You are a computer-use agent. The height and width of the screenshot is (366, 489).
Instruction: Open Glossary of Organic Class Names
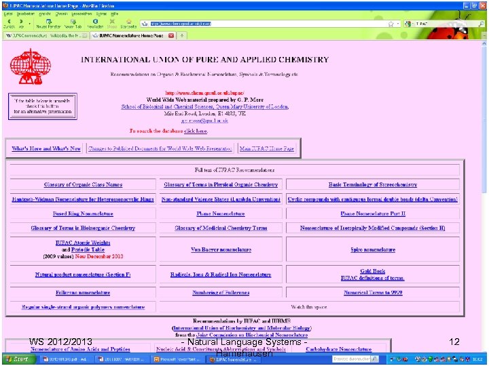click(83, 184)
